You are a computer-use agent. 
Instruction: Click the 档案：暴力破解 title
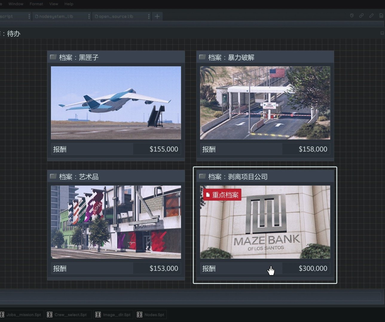231,57
